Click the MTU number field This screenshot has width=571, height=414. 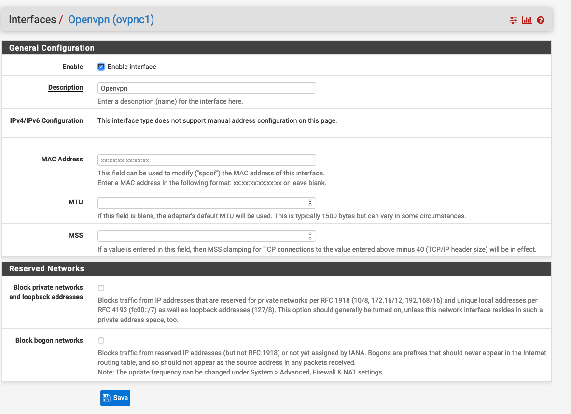[x=207, y=203]
